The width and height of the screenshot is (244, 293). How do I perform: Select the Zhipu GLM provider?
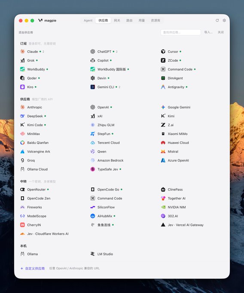[102, 125]
